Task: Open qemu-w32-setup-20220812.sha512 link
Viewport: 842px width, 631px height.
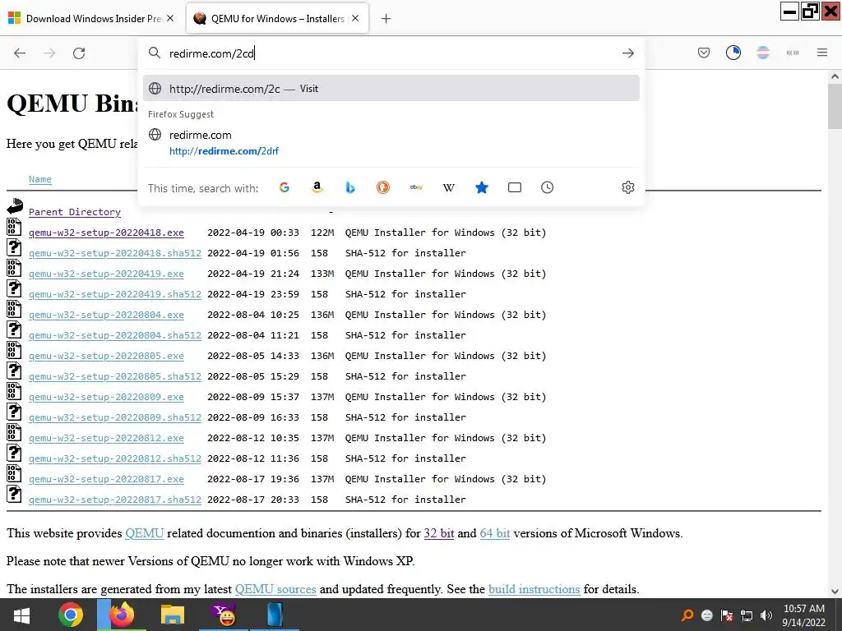Action: click(x=115, y=458)
